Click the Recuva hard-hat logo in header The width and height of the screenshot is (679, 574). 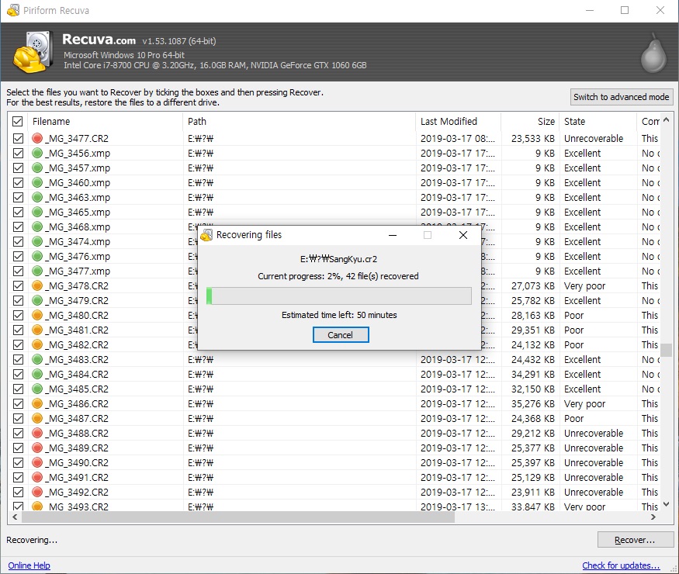pyautogui.click(x=33, y=51)
